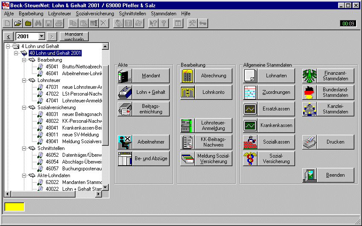Click the tree's scroll right arrow
362x226 pixels.
click(98, 194)
